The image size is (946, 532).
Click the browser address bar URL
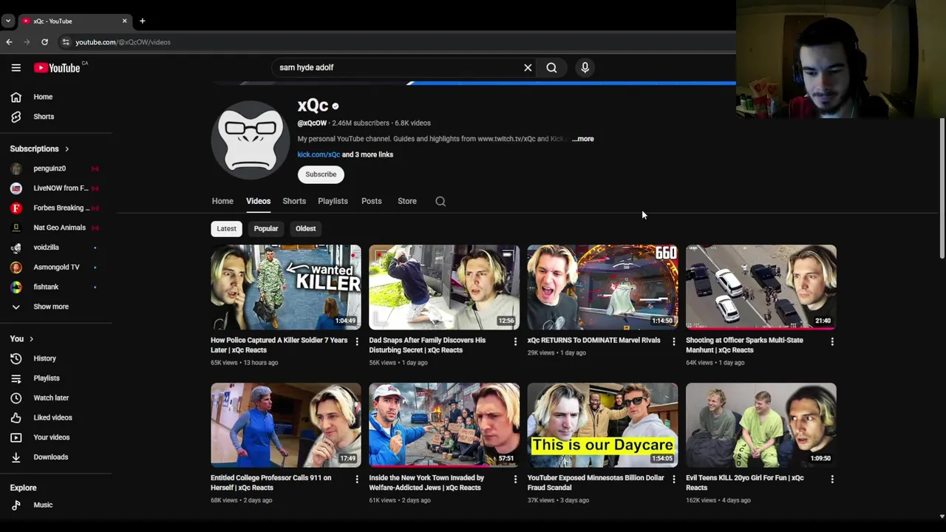[x=123, y=42]
